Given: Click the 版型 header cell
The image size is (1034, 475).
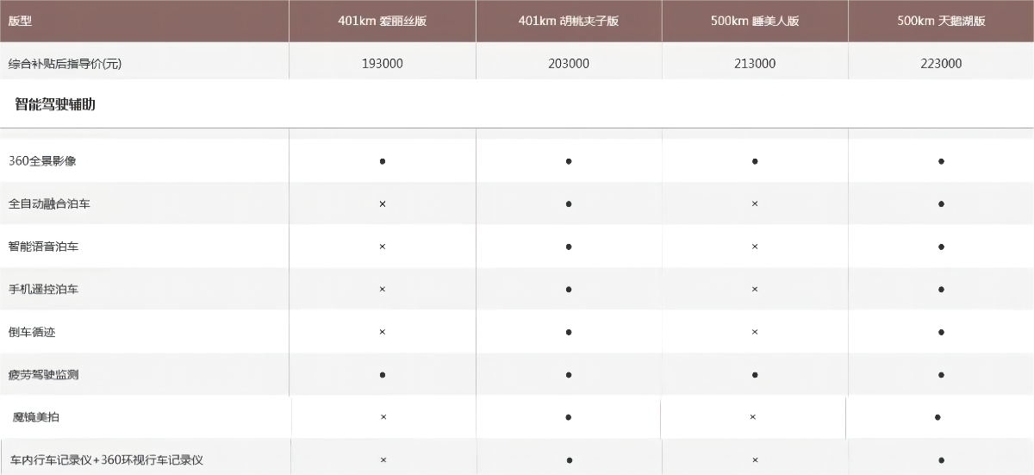Looking at the screenshot, I should pyautogui.click(x=144, y=21).
